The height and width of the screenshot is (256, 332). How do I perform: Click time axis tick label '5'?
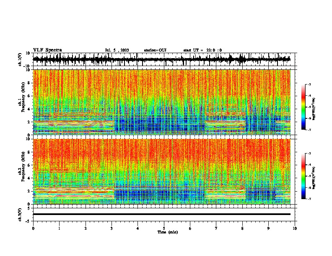(164, 228)
